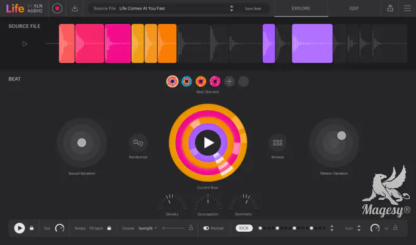Open the Groove Swing16 dropdown
Screen dimensions: 416x245
(x=147, y=228)
